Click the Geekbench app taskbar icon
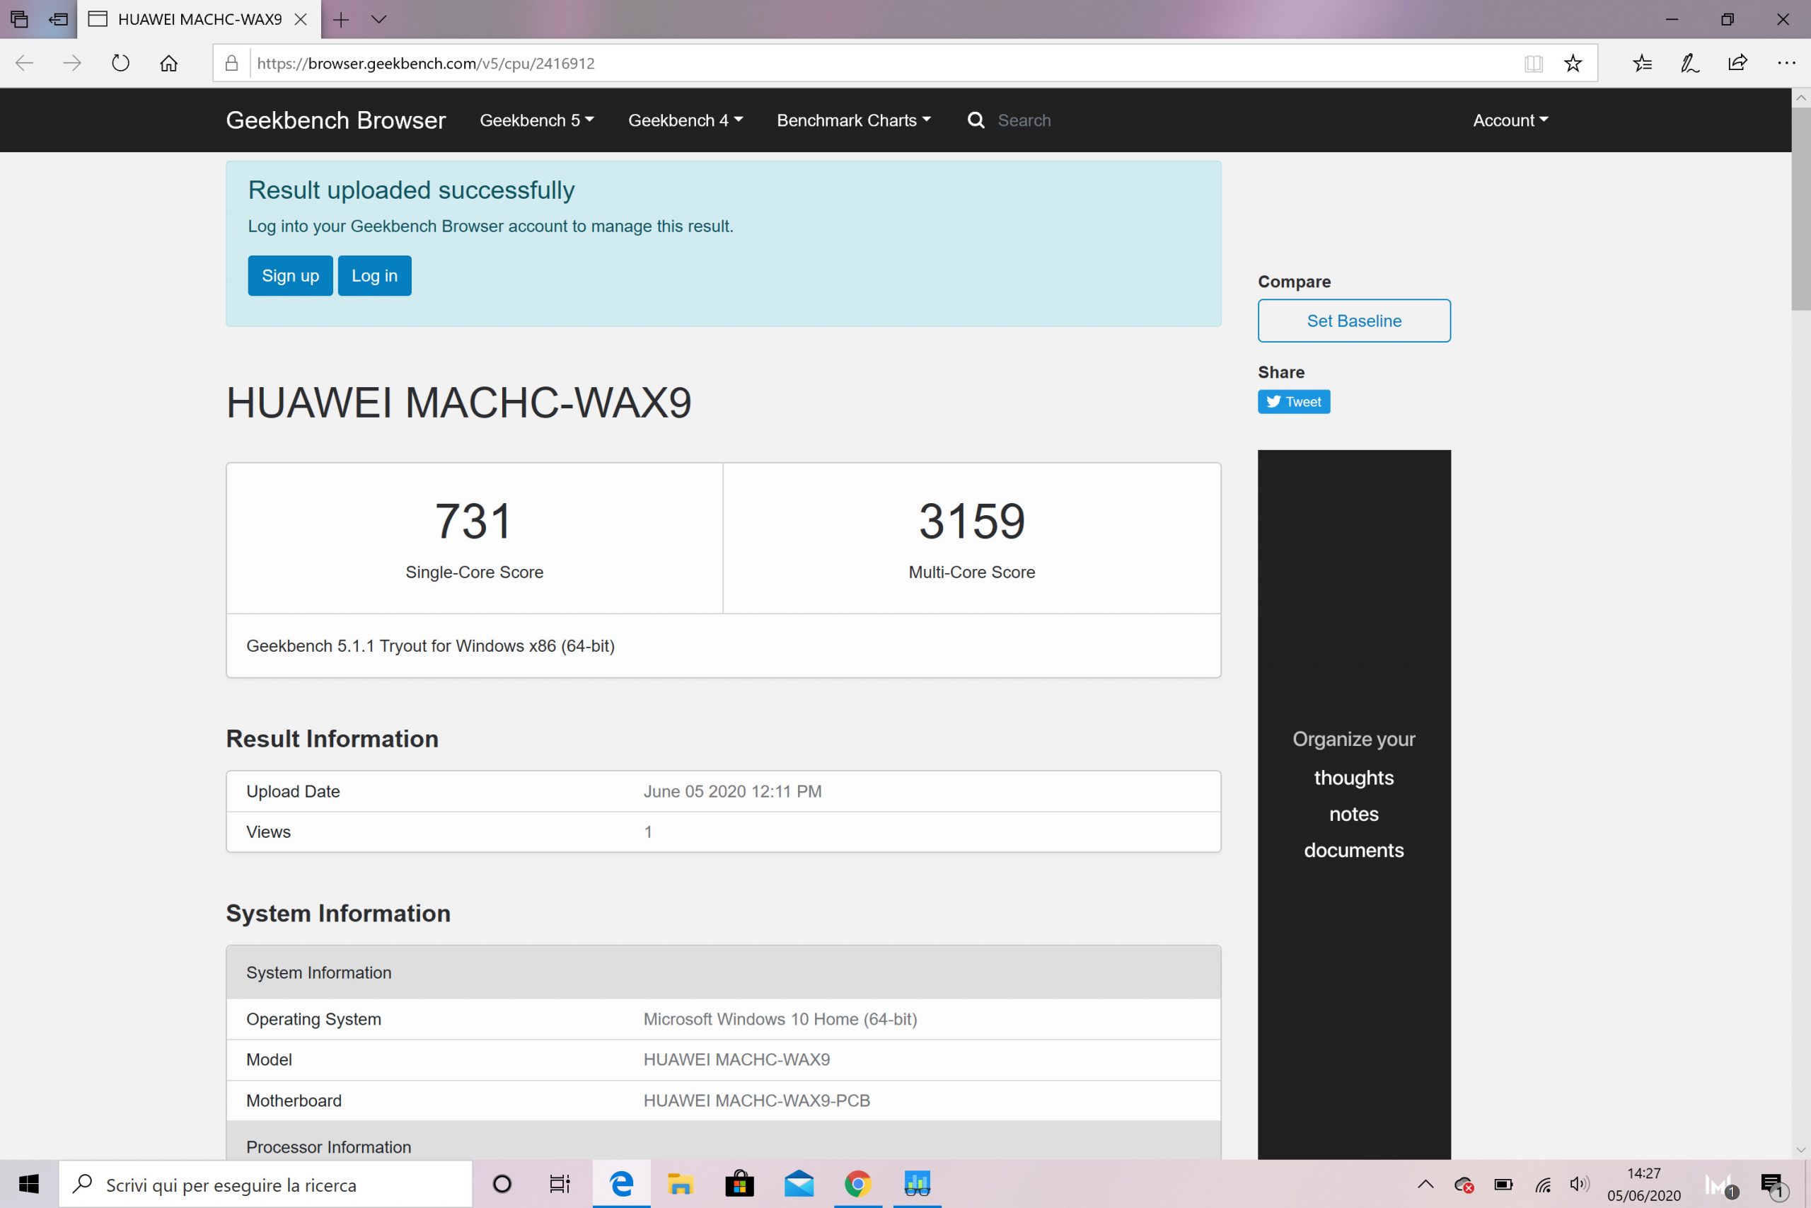The image size is (1811, 1208). [917, 1184]
